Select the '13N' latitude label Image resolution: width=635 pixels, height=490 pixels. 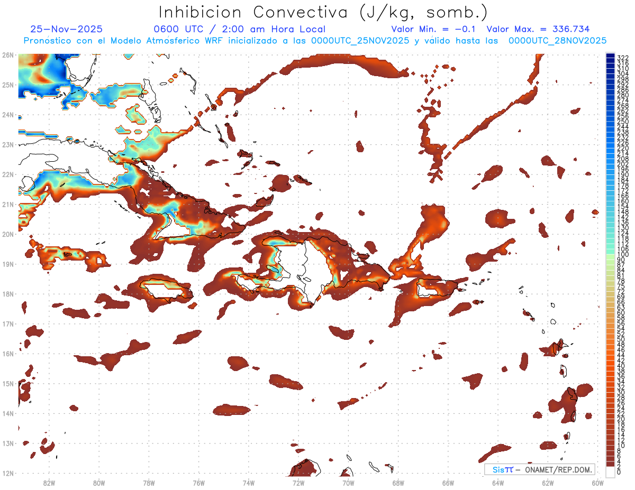click(x=8, y=443)
